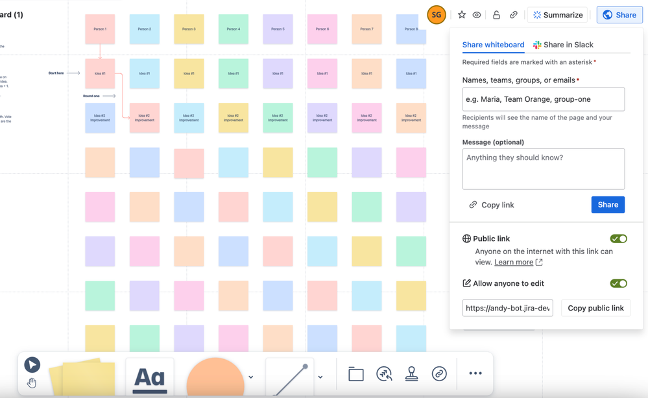
Task: Click the blue Share submit button
Action: [x=608, y=205]
